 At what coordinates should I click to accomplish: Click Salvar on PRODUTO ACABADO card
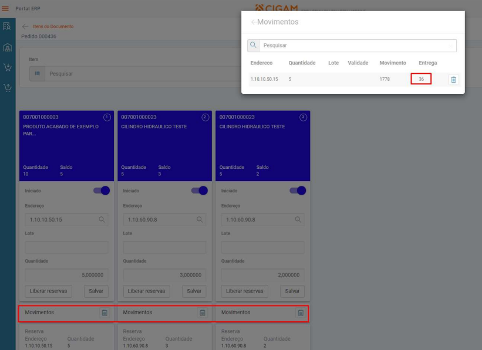96,291
